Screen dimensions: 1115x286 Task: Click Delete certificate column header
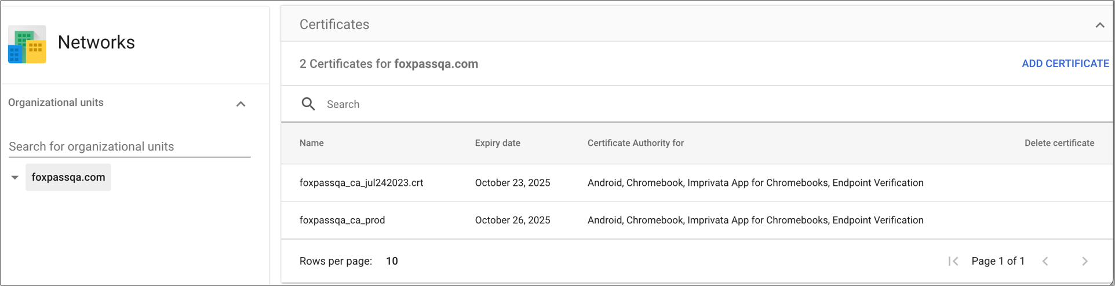[1059, 143]
